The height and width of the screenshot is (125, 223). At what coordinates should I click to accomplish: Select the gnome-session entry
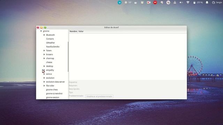53,98
